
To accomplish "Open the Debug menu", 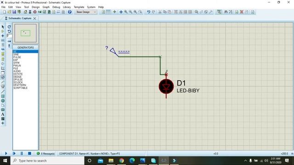I will (56, 7).
